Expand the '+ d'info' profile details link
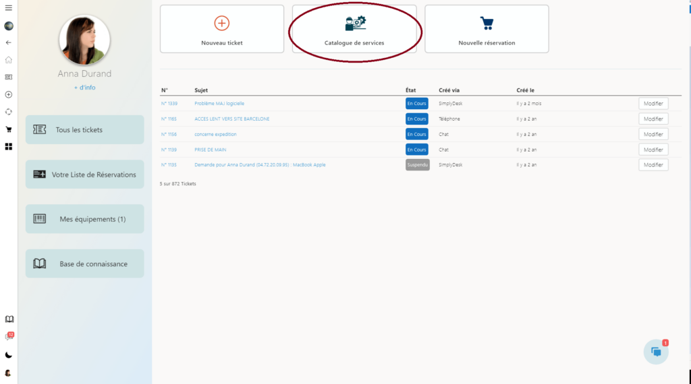Image resolution: width=691 pixels, height=384 pixels. pyautogui.click(x=85, y=88)
